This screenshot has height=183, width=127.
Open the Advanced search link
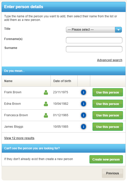click(x=110, y=60)
